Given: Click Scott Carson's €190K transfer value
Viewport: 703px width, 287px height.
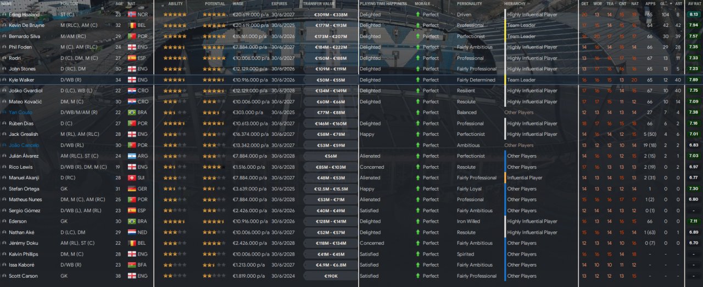Looking at the screenshot, I should point(330,276).
